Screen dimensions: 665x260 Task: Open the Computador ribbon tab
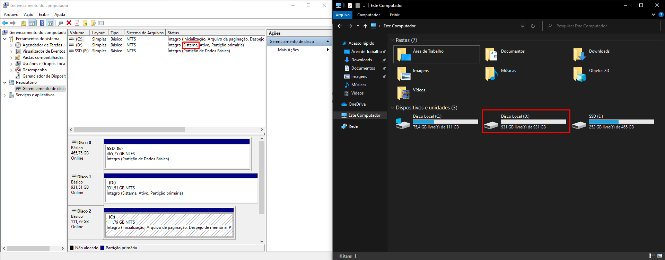(x=368, y=15)
